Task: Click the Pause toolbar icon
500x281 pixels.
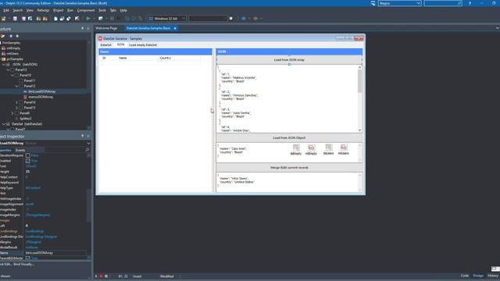Action: [112, 19]
